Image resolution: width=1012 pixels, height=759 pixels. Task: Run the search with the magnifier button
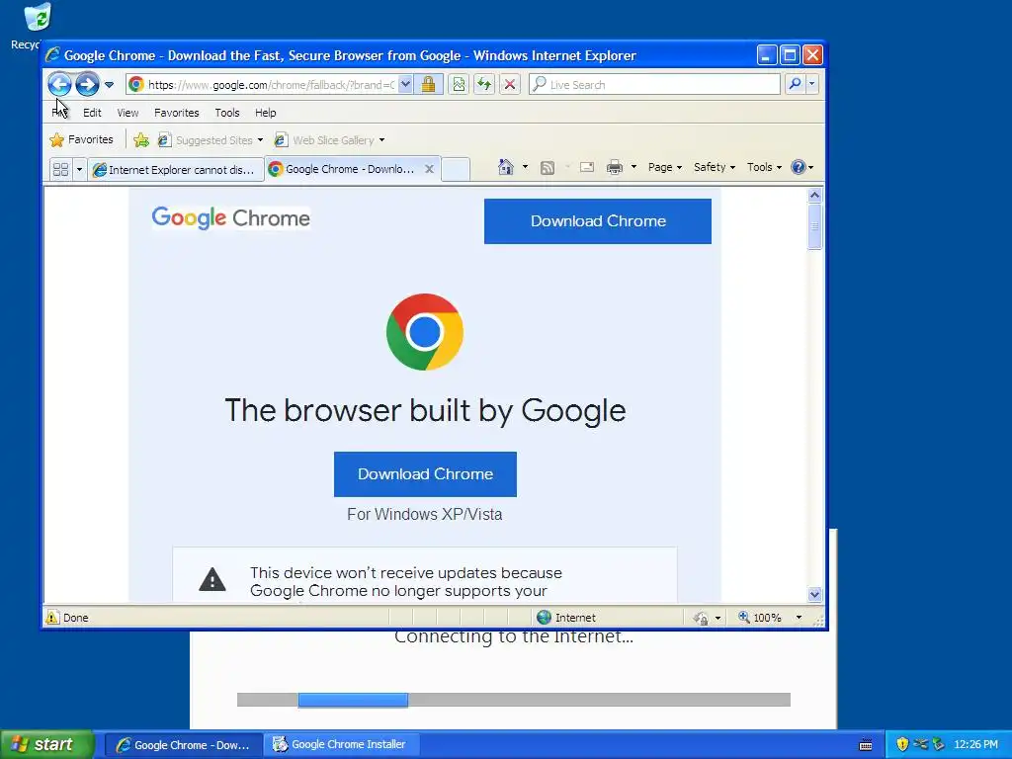click(x=796, y=84)
